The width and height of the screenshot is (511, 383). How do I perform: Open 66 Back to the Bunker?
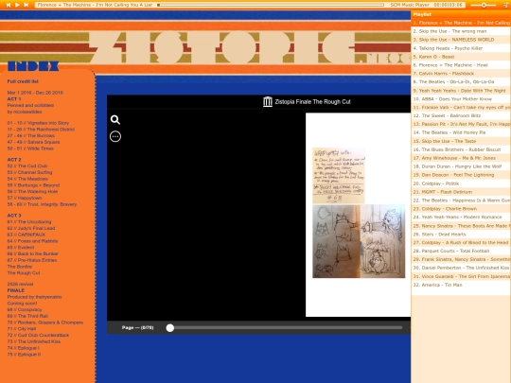[x=32, y=253]
